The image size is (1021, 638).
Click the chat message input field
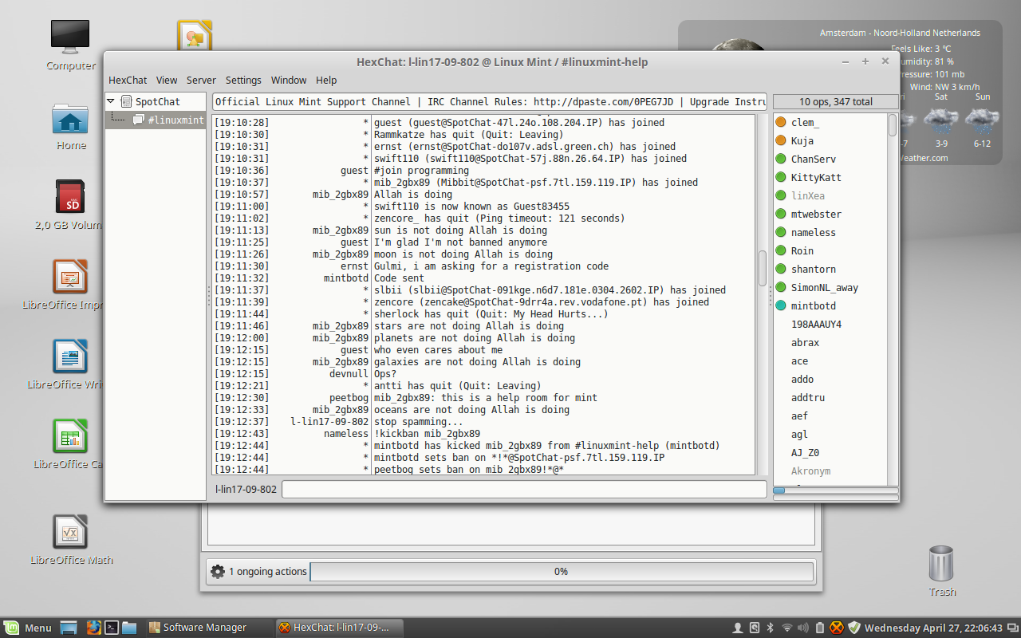tap(524, 489)
